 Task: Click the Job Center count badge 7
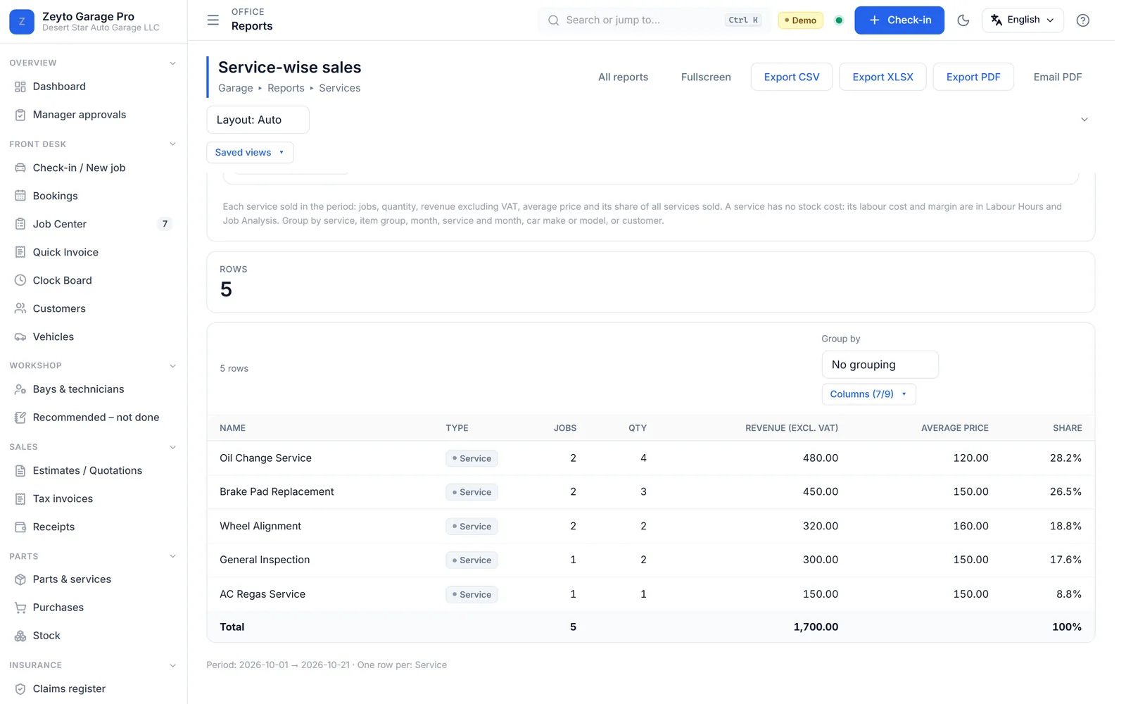pyautogui.click(x=165, y=224)
